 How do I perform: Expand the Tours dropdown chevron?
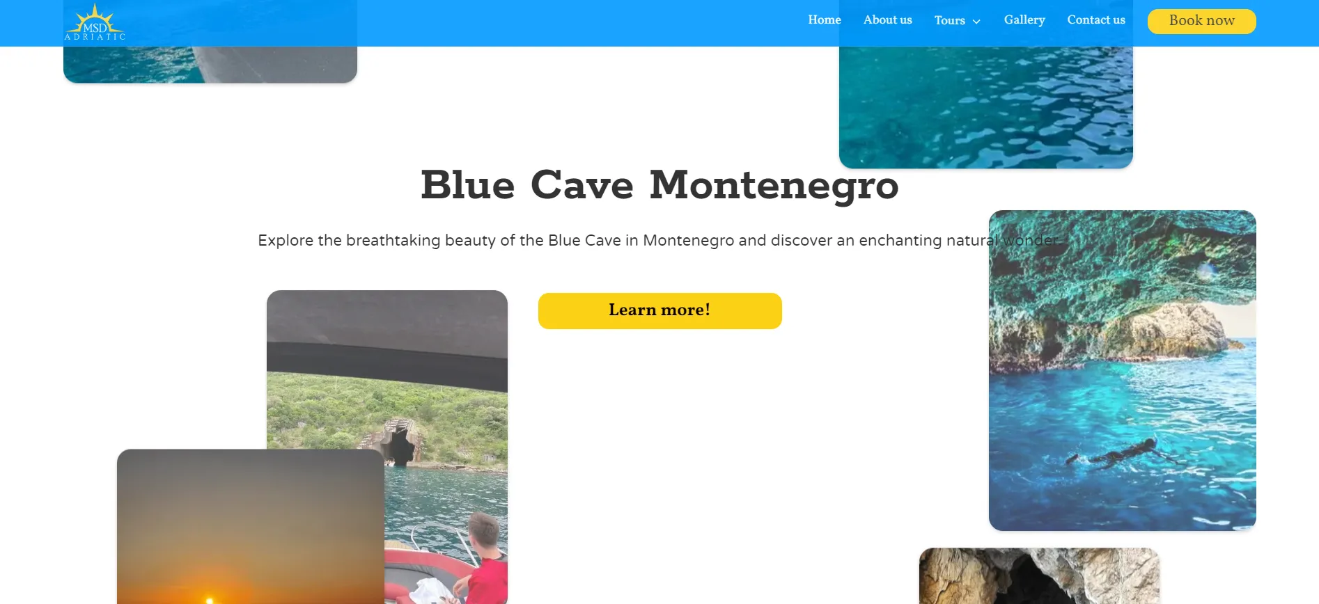[x=976, y=22]
